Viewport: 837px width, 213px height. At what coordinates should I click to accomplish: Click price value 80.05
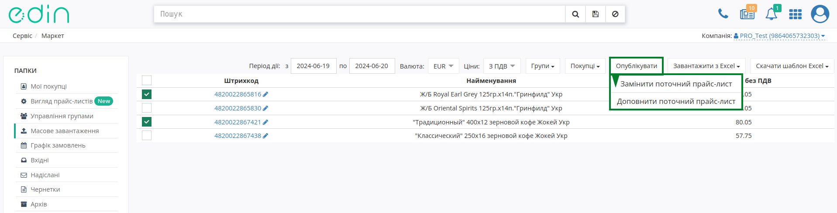[x=744, y=122]
